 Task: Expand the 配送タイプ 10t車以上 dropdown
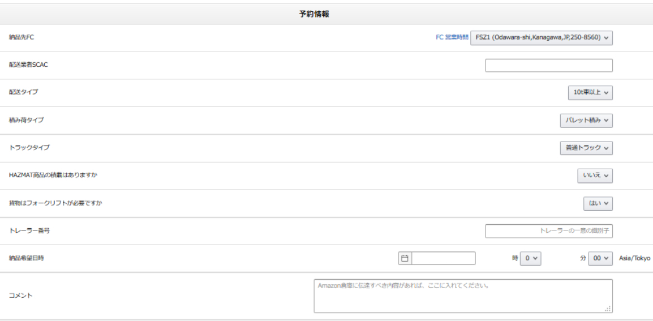(x=590, y=93)
